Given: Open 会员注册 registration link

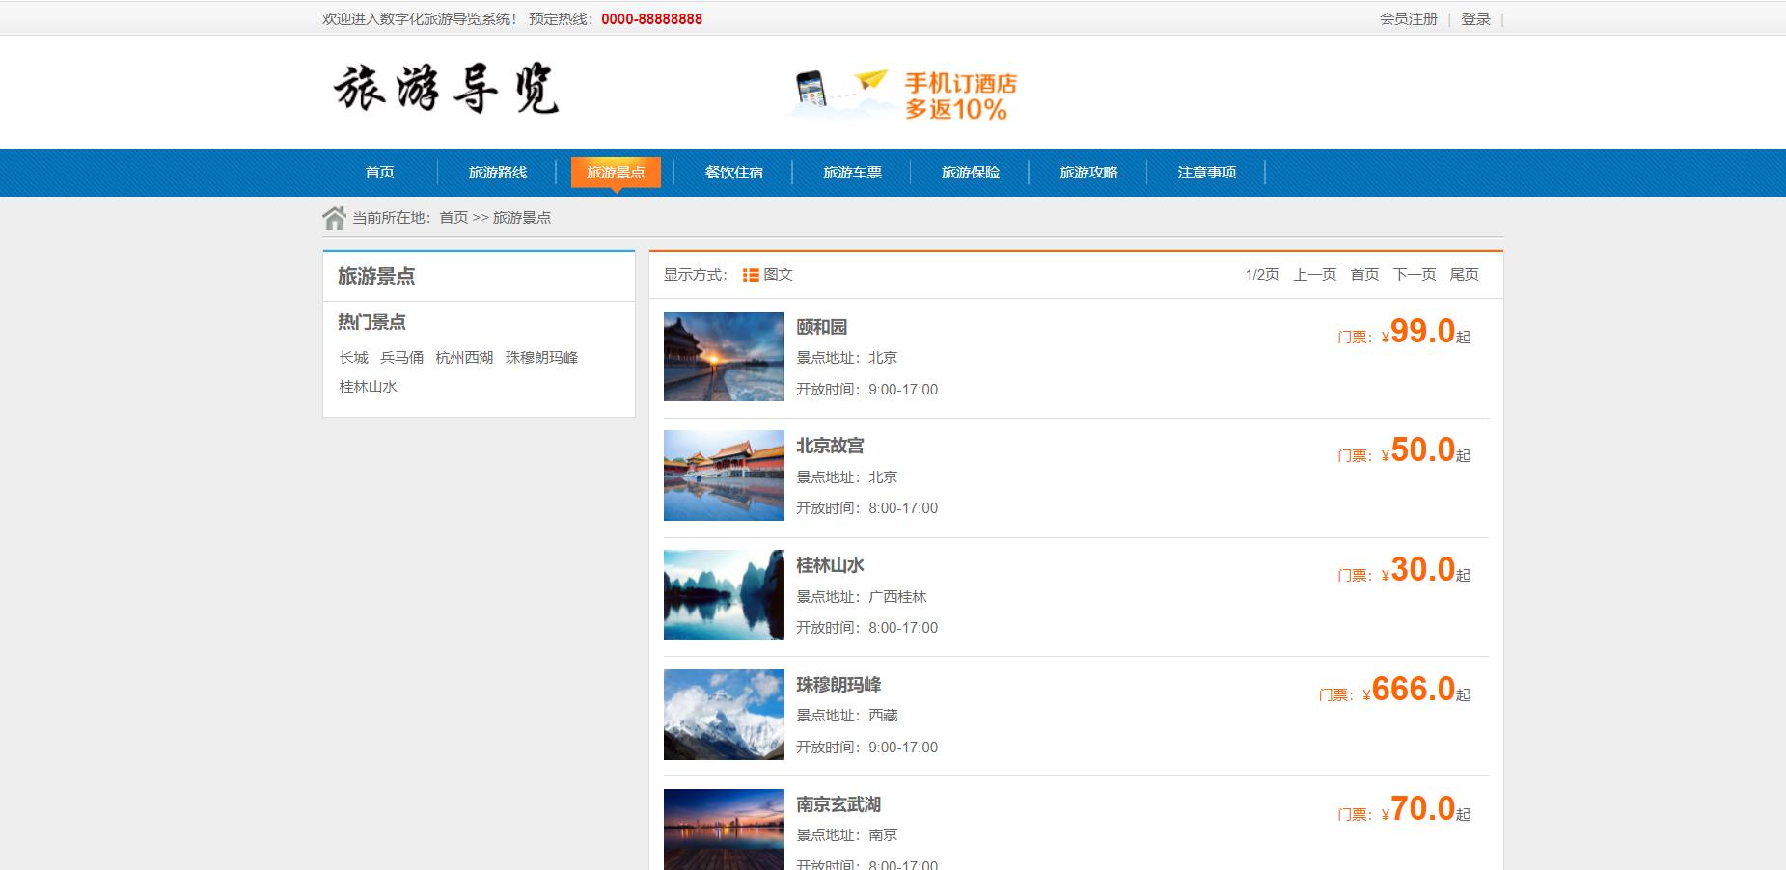Looking at the screenshot, I should point(1410,17).
